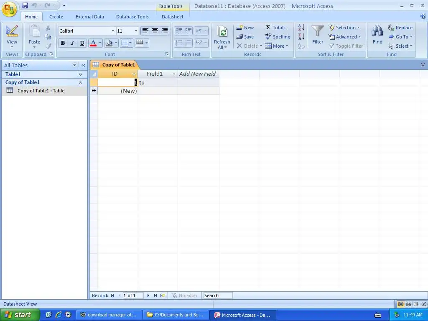Viewport: 428px width, 321px height.
Task: Click the Font Color letter A icon
Action: pyautogui.click(x=93, y=43)
